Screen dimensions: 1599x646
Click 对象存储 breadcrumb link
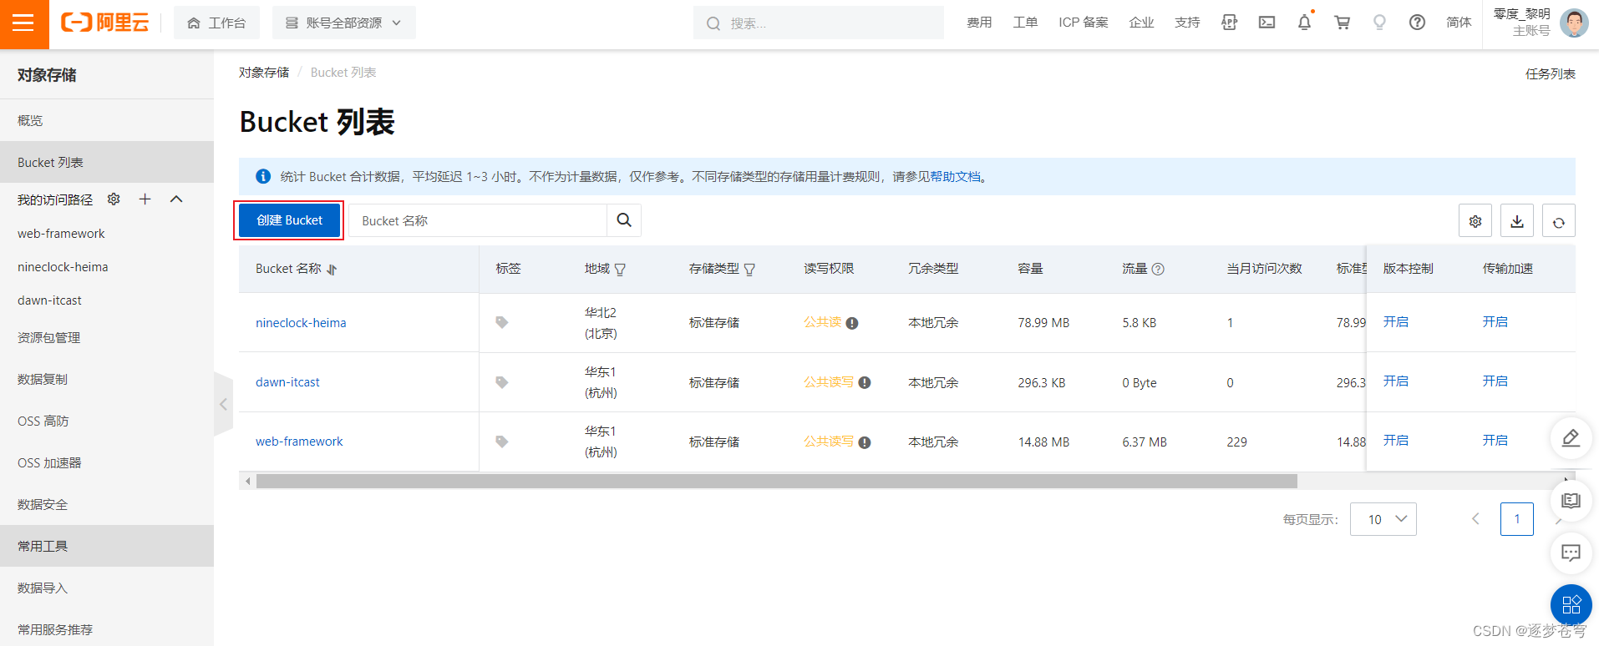[x=264, y=73]
